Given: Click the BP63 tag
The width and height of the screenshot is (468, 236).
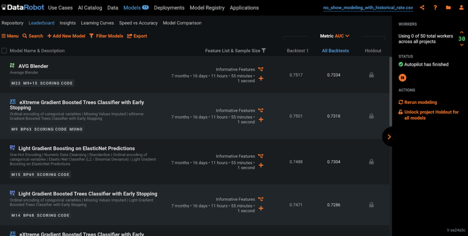Looking at the screenshot, I should [x=26, y=129].
